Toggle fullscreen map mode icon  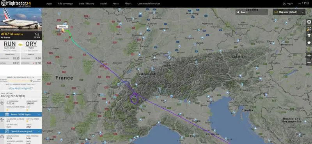(x=309, y=29)
